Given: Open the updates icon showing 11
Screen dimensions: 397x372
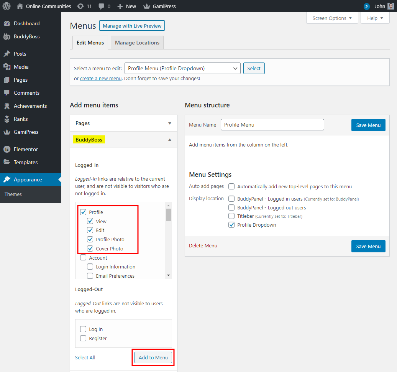Looking at the screenshot, I should [x=80, y=6].
